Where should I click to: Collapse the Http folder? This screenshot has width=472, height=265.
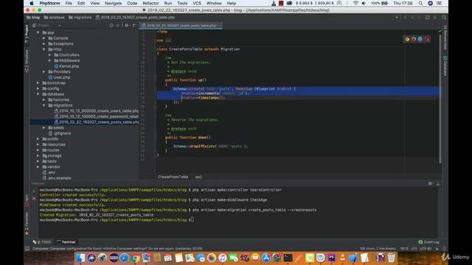point(44,49)
